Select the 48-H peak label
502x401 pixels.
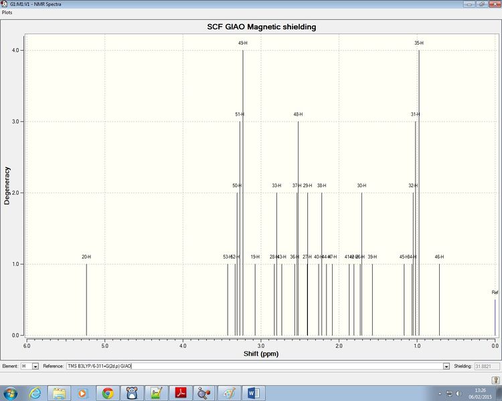point(298,114)
